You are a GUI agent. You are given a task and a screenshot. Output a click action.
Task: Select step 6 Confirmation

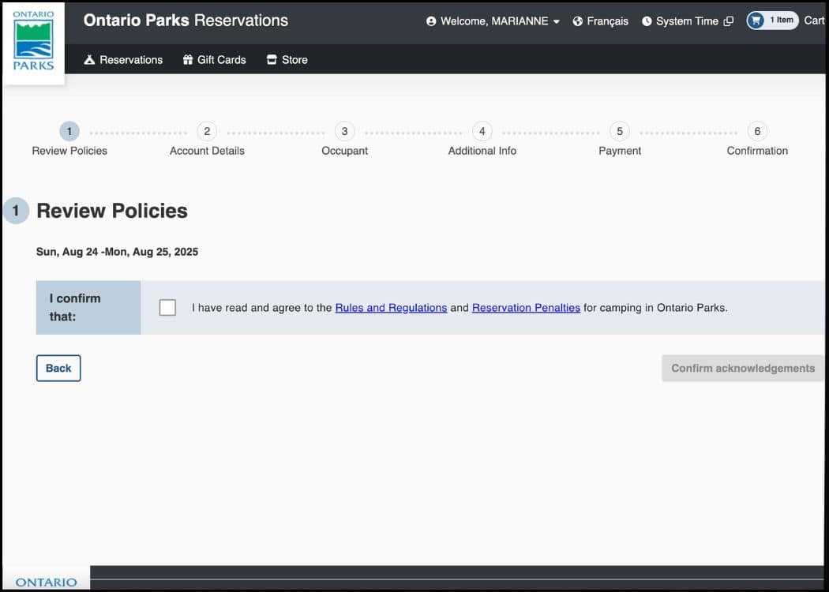tap(757, 140)
